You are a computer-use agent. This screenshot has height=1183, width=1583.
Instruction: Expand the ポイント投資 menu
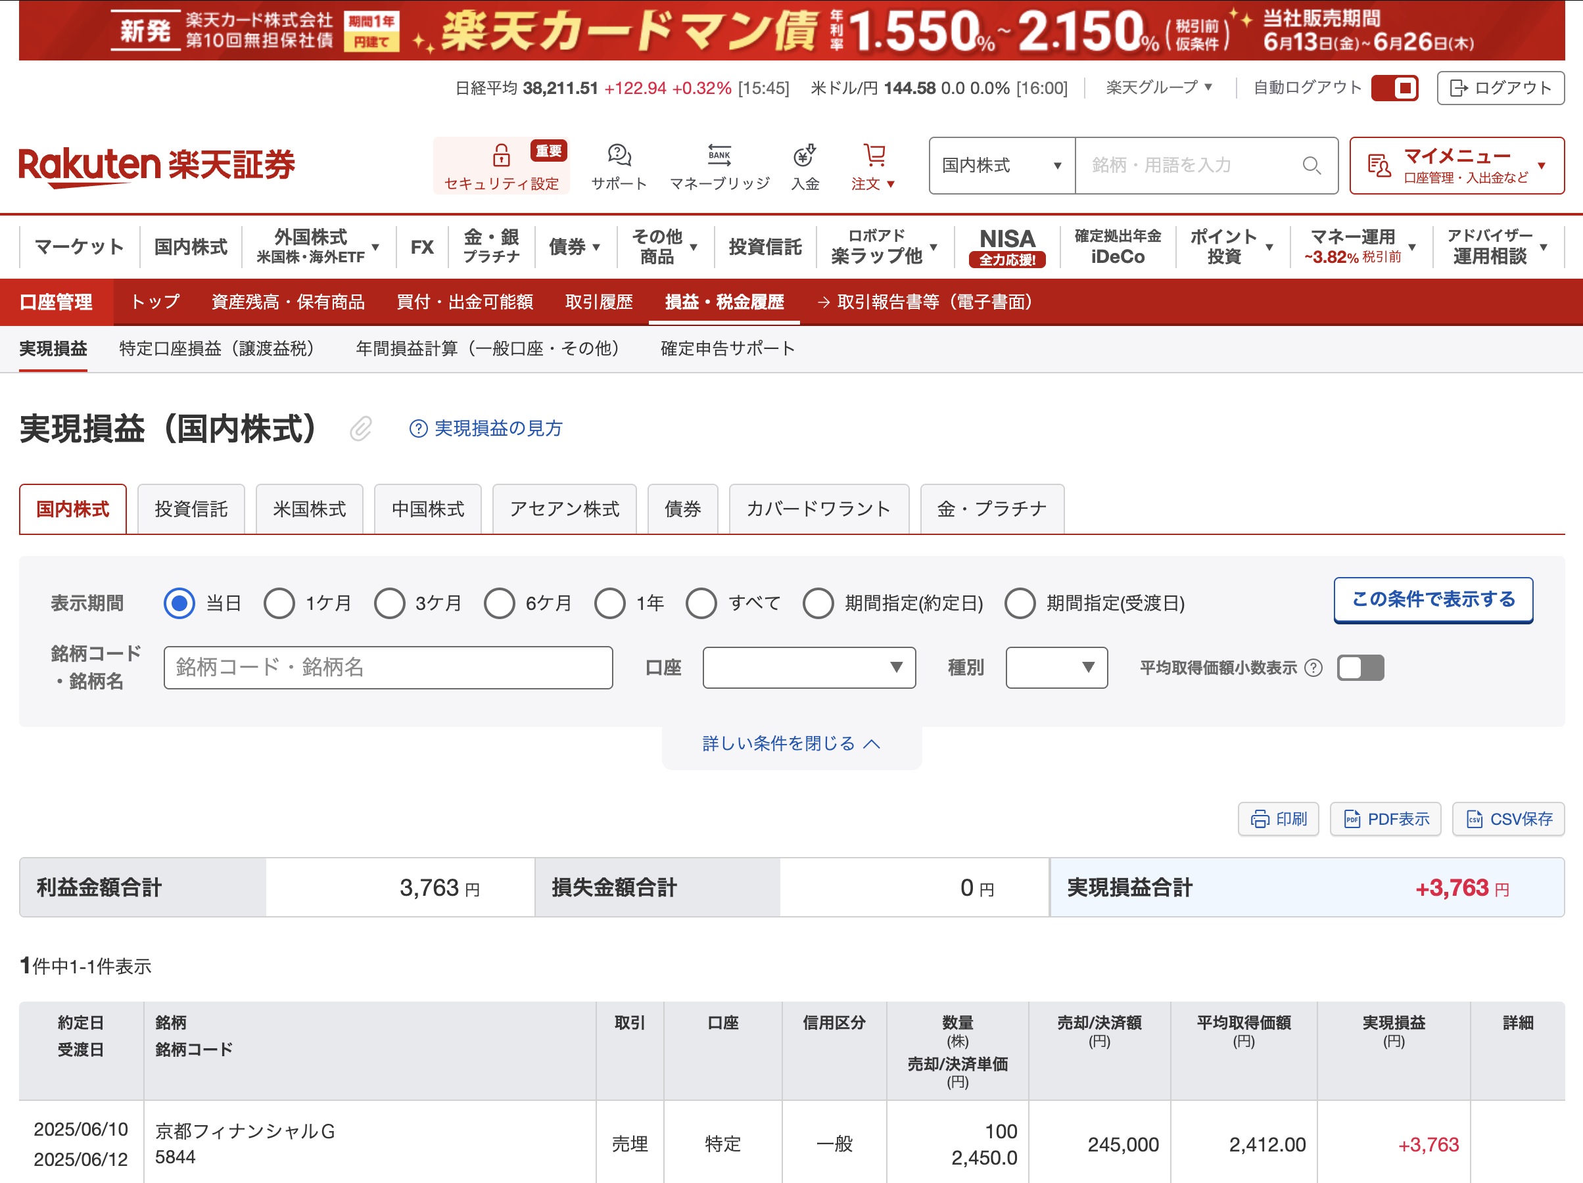pos(1231,246)
